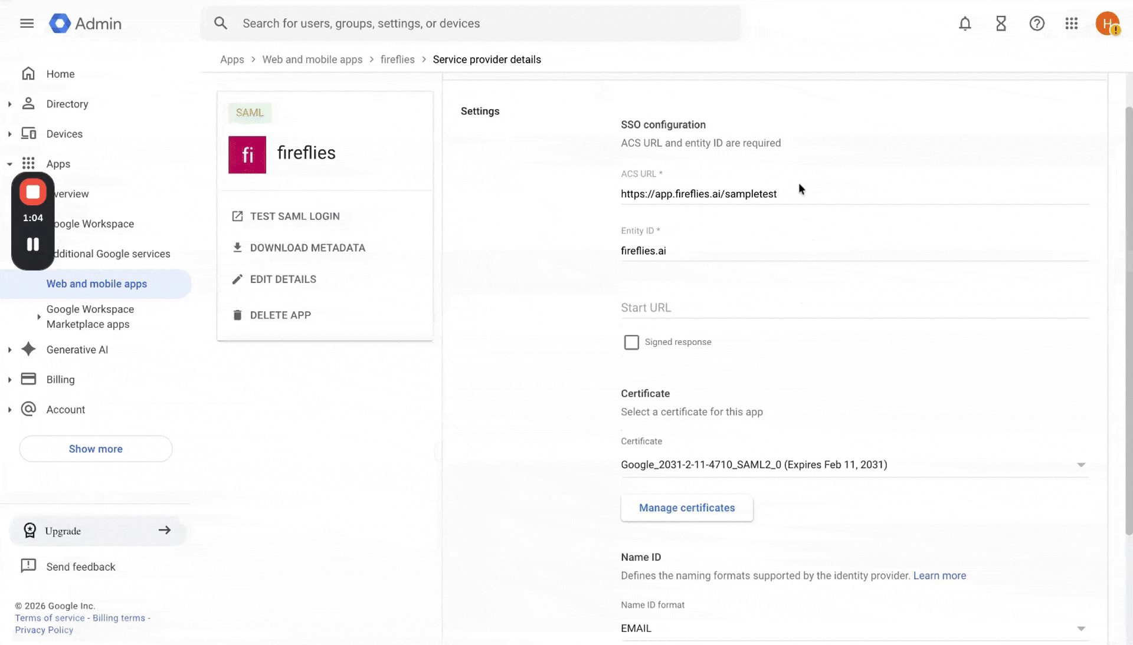This screenshot has height=645, width=1133.
Task: Click the account avatar icon
Action: [1107, 24]
